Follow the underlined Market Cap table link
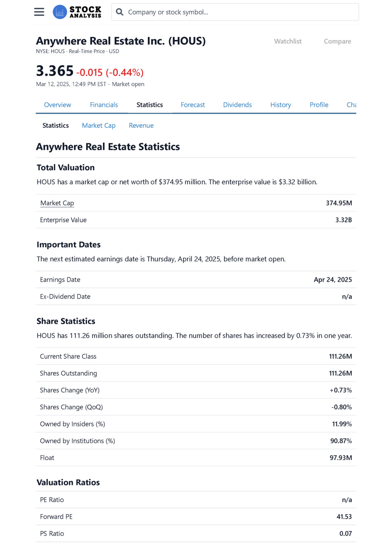Viewport: 392px width, 554px height. click(x=57, y=203)
